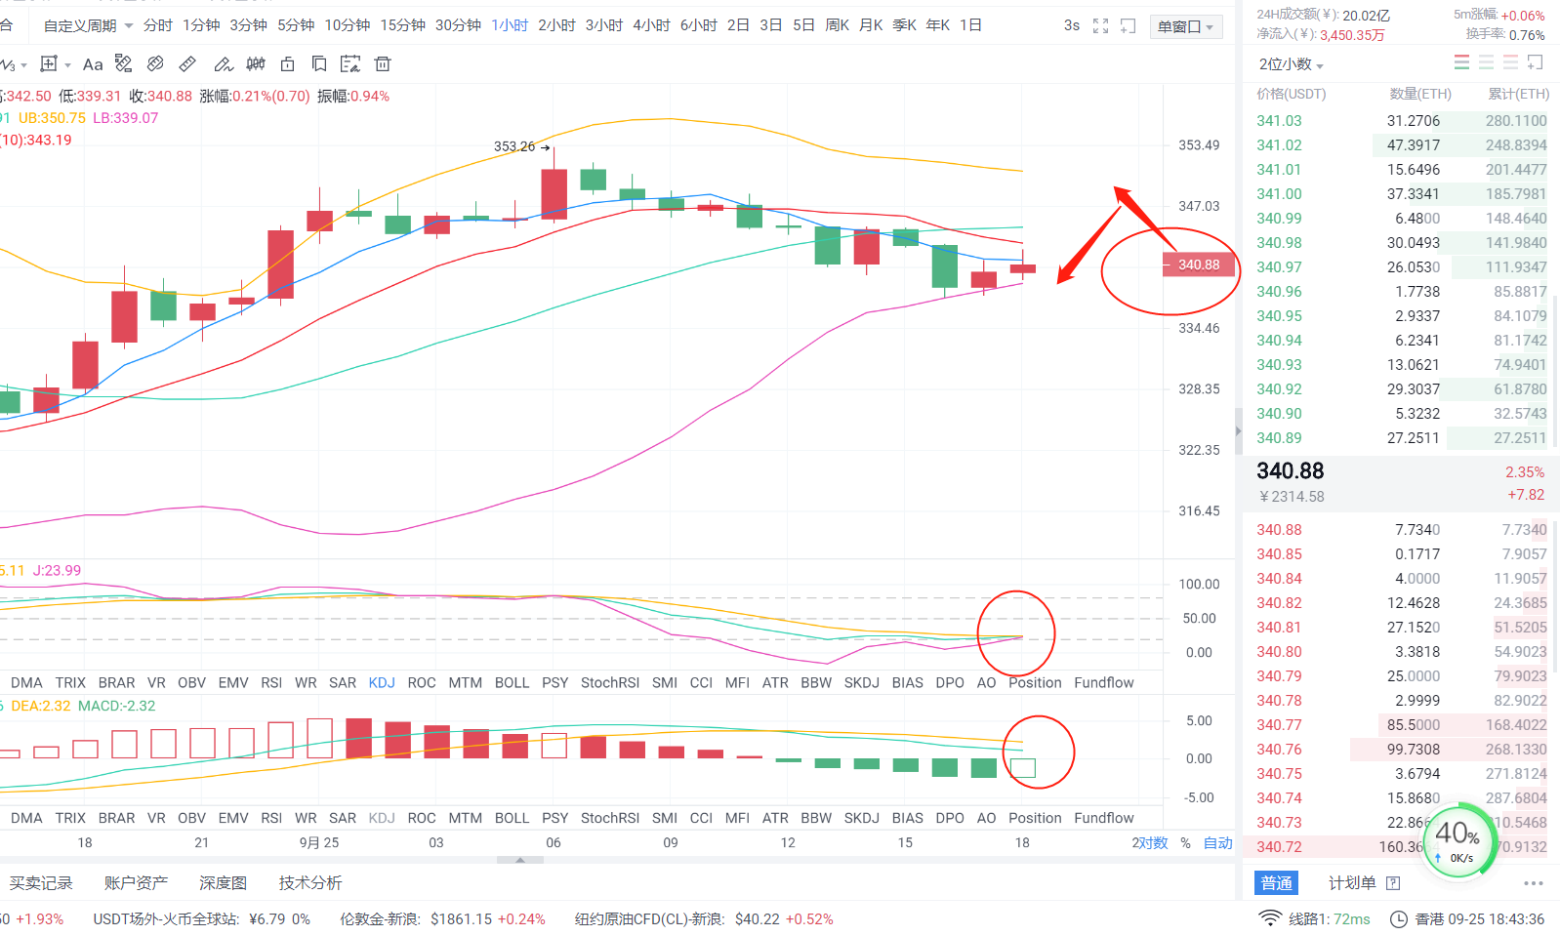
Task: Click the help icon beside 计划单
Action: pyautogui.click(x=1393, y=883)
